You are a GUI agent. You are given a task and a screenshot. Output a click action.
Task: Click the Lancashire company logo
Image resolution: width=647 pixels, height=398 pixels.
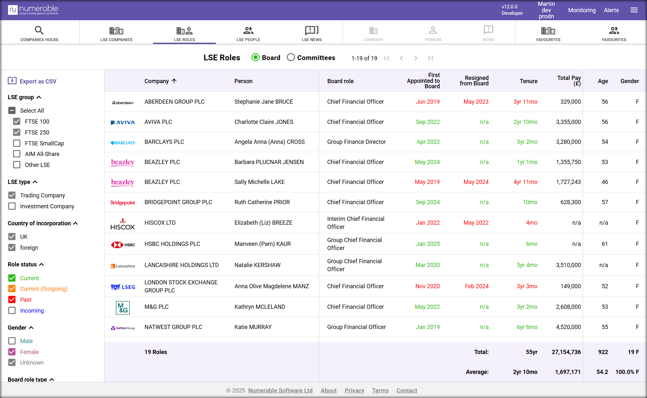pyautogui.click(x=123, y=266)
